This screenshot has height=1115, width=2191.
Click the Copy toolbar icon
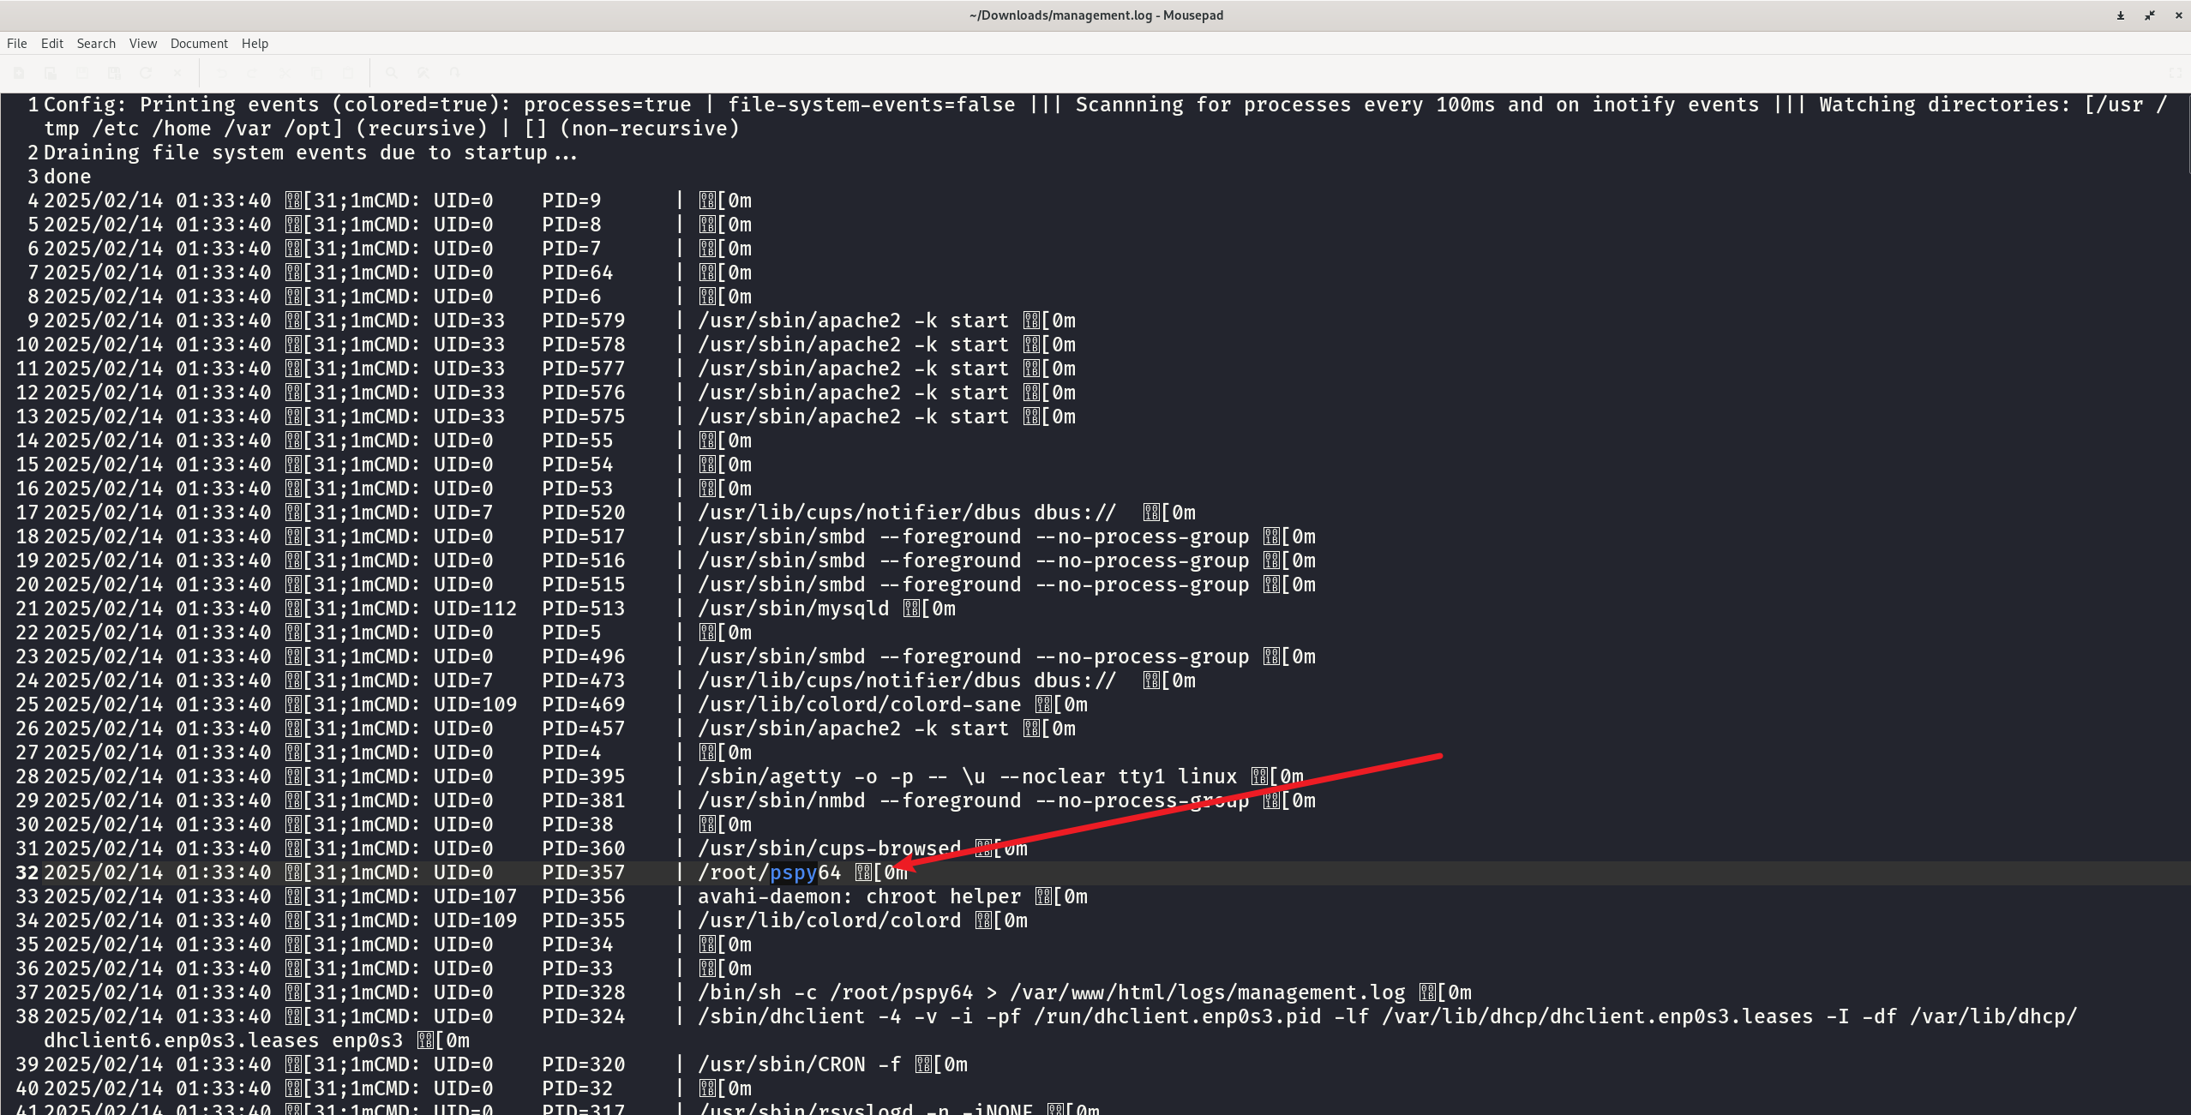coord(316,73)
